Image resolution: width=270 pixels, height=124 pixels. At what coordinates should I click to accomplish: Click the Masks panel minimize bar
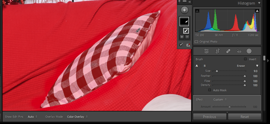184,1
